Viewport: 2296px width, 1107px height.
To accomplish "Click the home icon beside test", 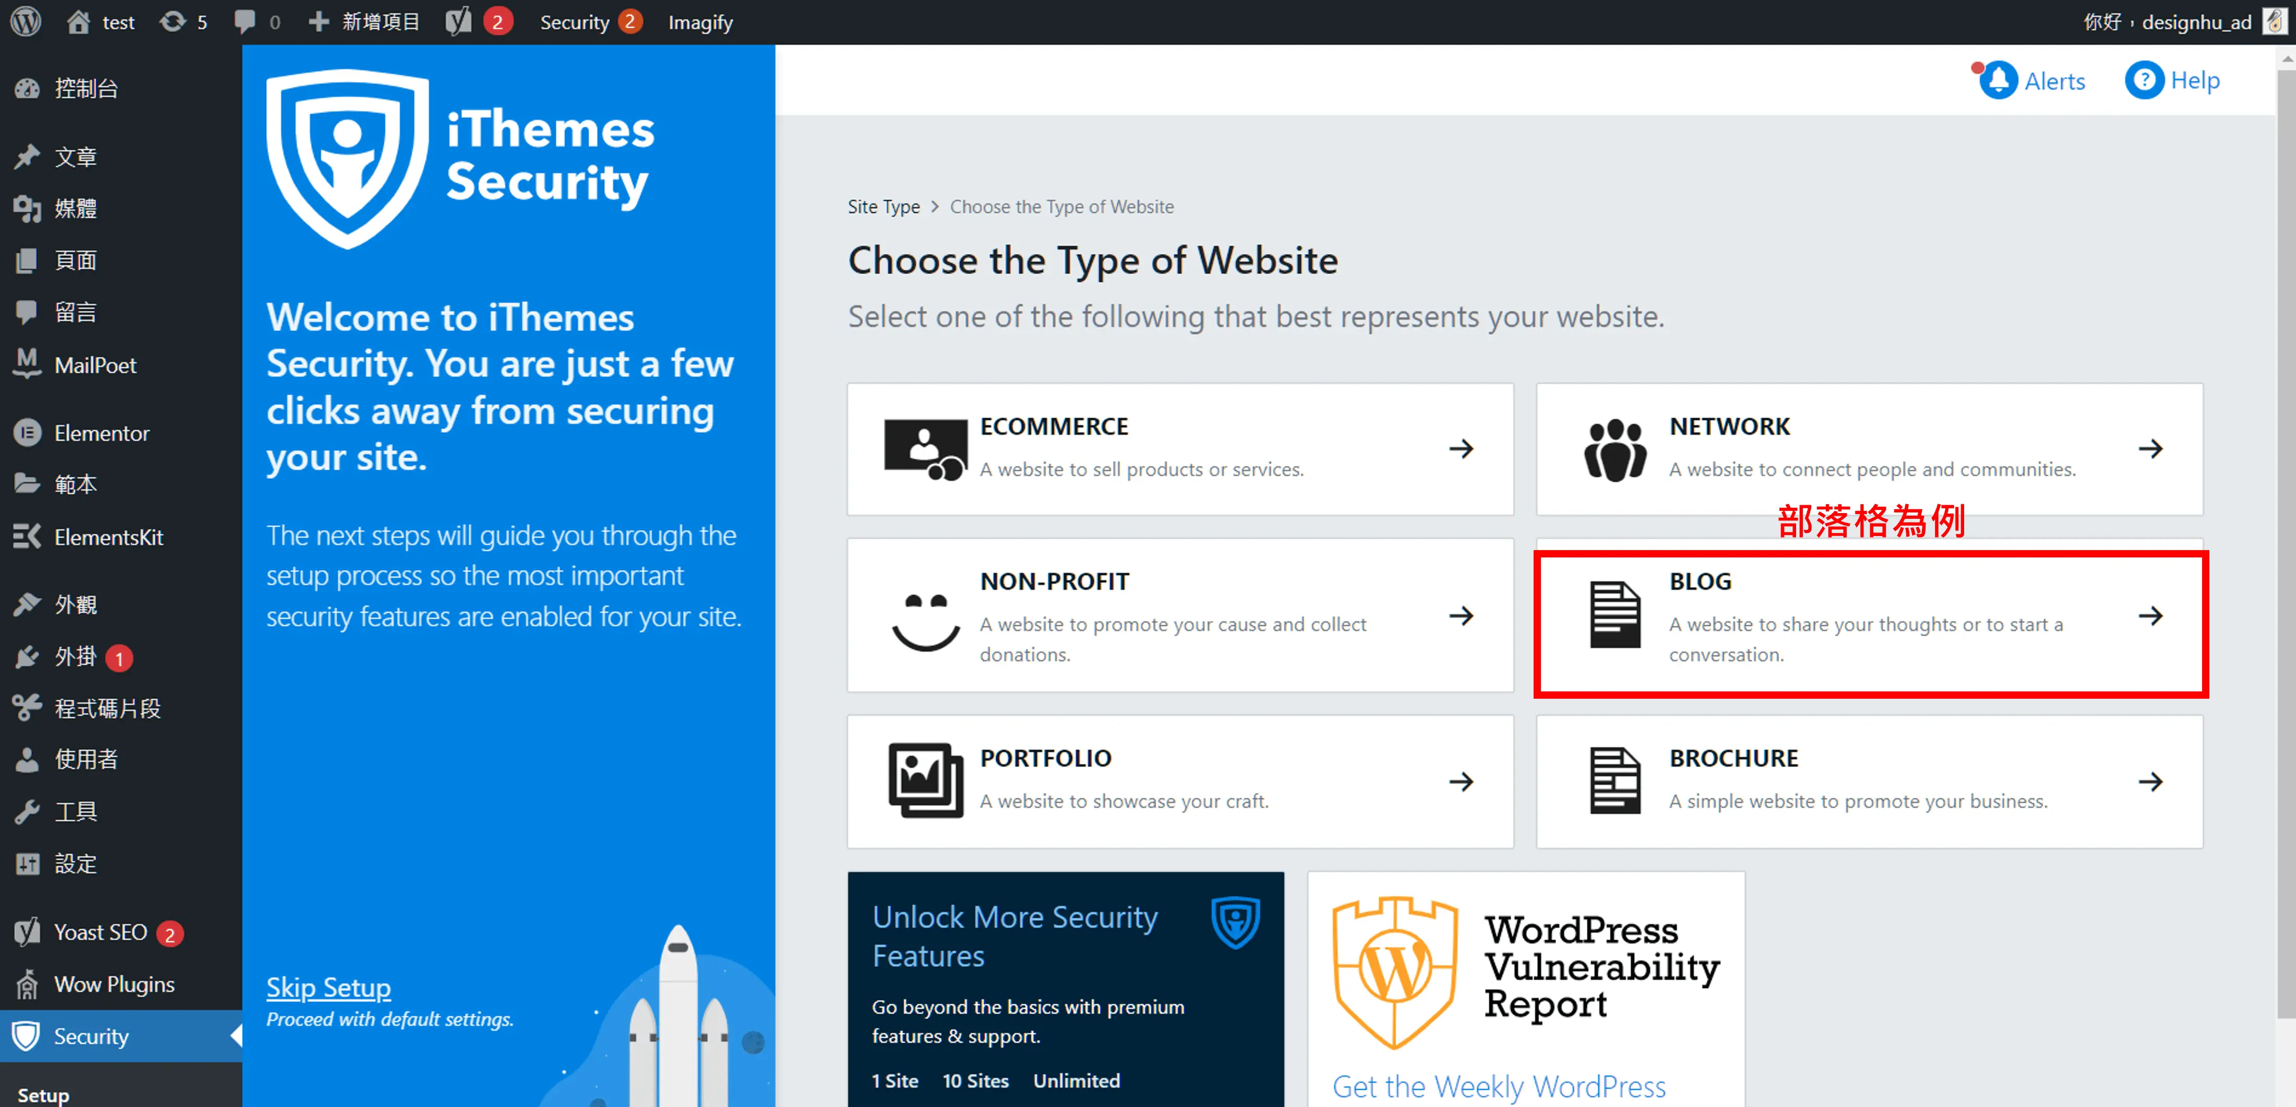I will [x=78, y=21].
